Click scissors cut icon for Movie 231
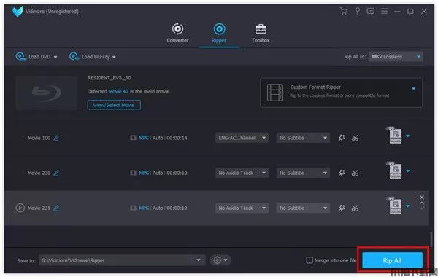 pos(355,208)
